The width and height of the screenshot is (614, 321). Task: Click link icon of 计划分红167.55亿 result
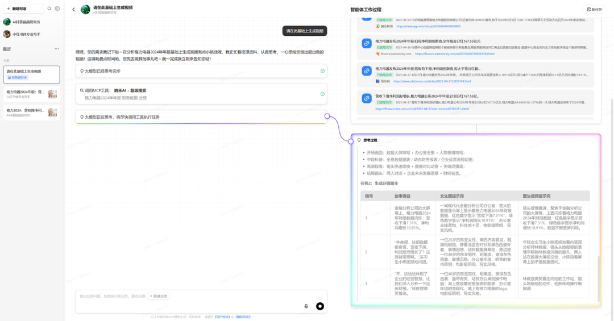click(367, 98)
